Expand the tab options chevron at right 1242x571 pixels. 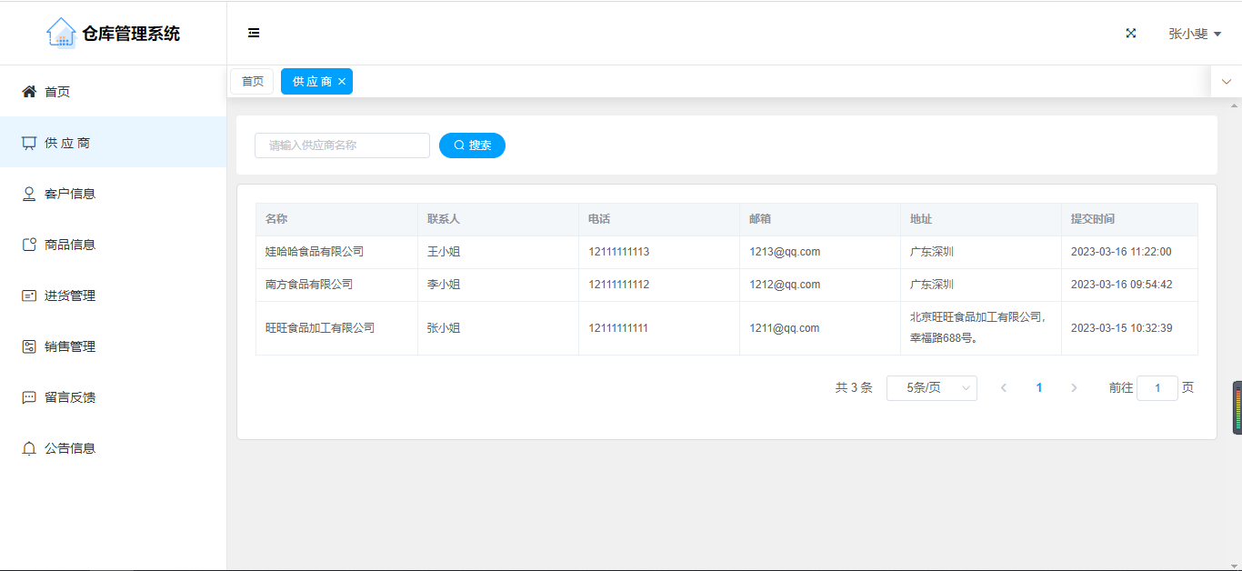tap(1226, 82)
